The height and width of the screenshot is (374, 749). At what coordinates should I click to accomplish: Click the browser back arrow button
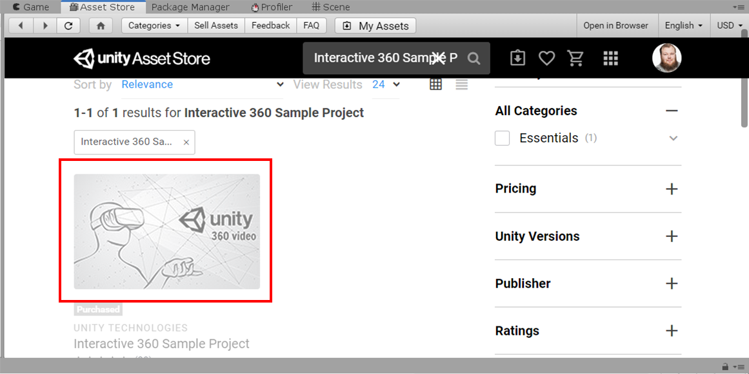pos(21,26)
